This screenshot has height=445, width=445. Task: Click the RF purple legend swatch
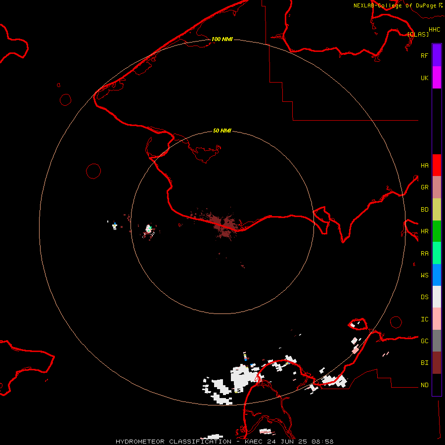point(437,55)
